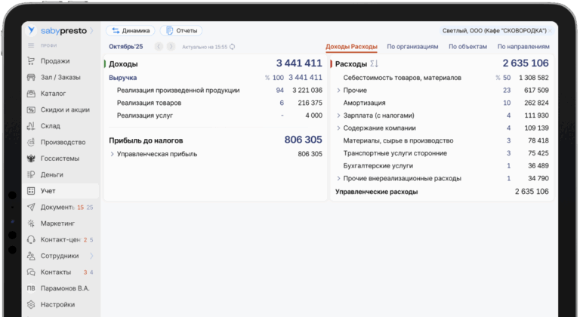580x317 pixels.
Task: Click the Динамика button
Action: point(130,31)
